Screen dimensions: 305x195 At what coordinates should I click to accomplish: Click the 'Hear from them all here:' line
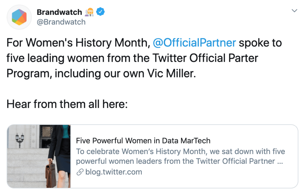pyautogui.click(x=67, y=104)
